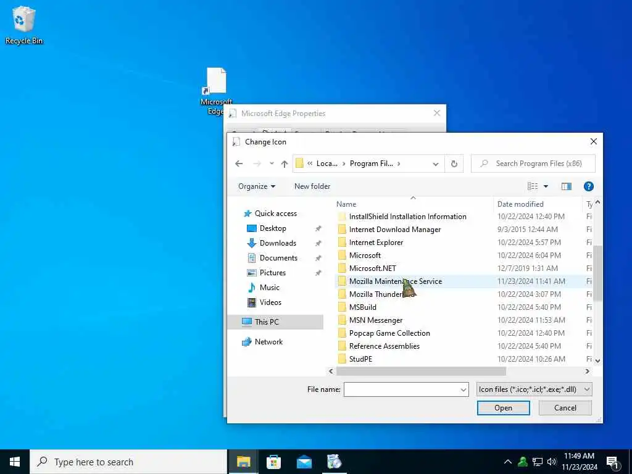Select the MSBuild folder
Viewport: 632px width, 474px height.
362,307
